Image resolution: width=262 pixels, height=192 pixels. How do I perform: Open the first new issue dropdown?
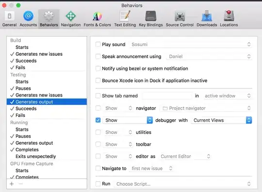coord(151,168)
